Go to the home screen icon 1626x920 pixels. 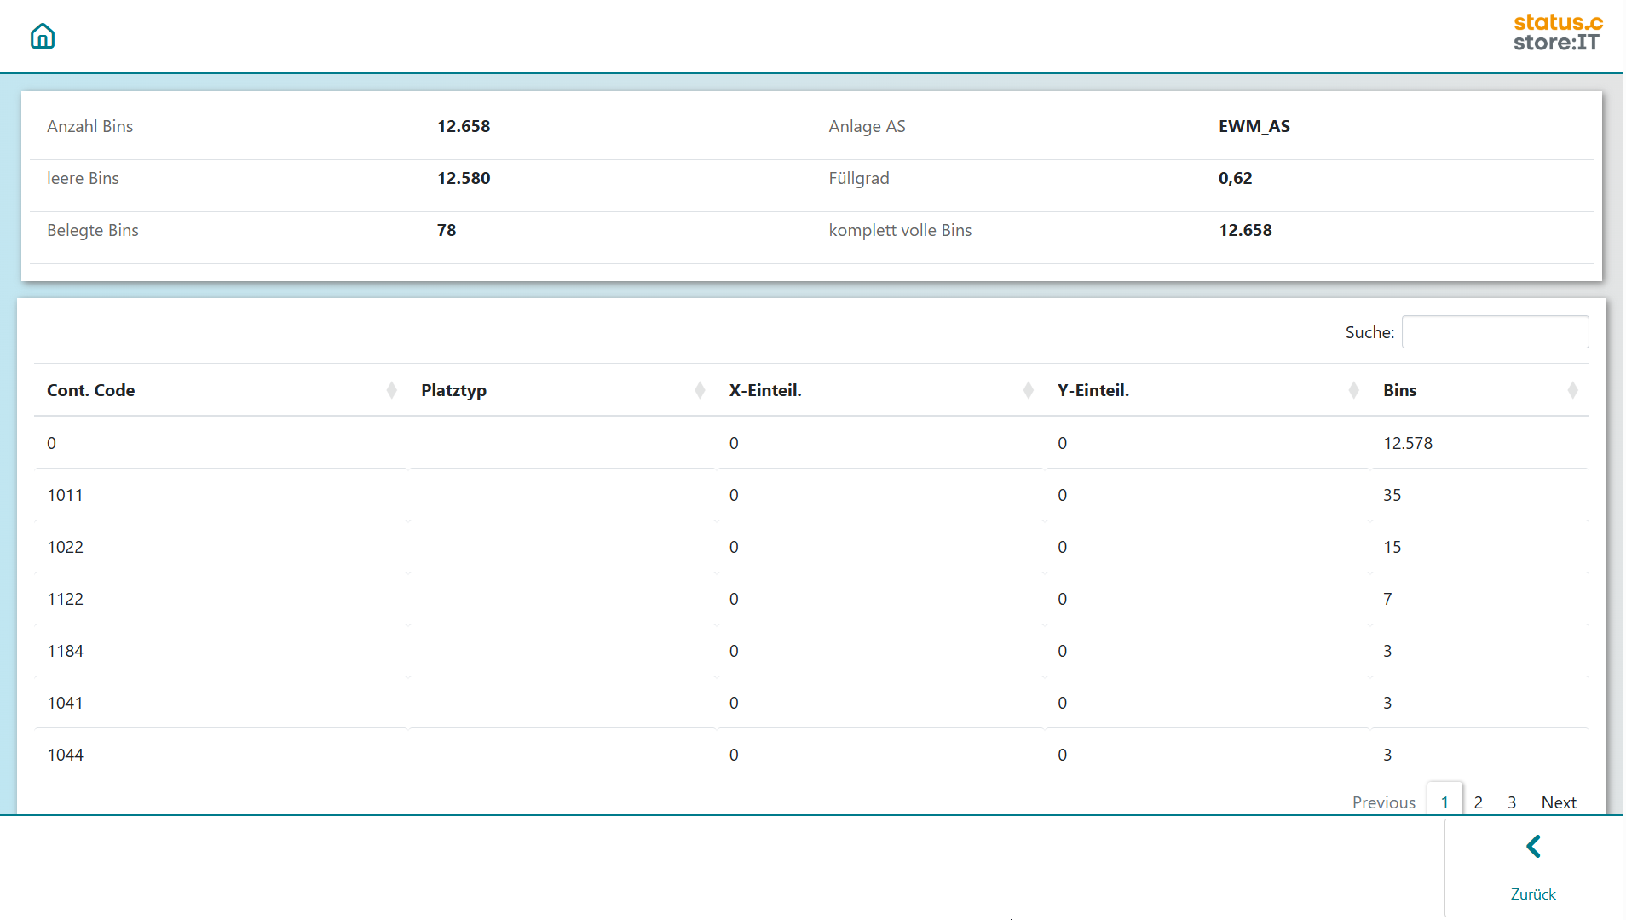[x=43, y=36]
